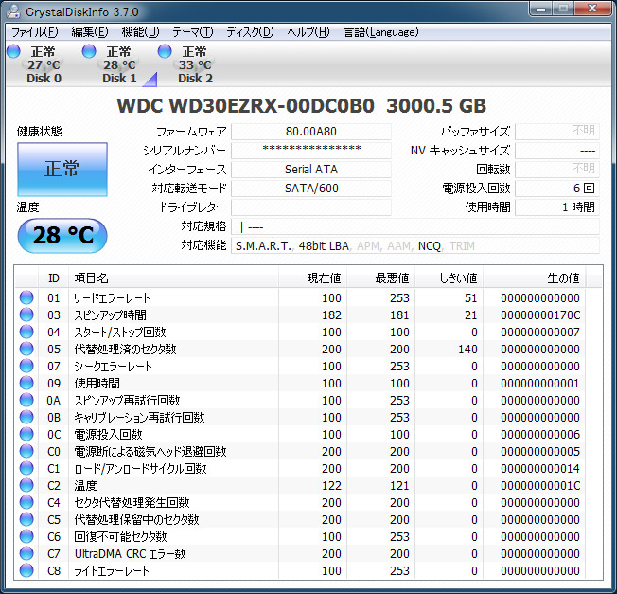This screenshot has width=617, height=594.
Task: Click status orb for 0C 電源投入回数 row
Action: (x=26, y=435)
